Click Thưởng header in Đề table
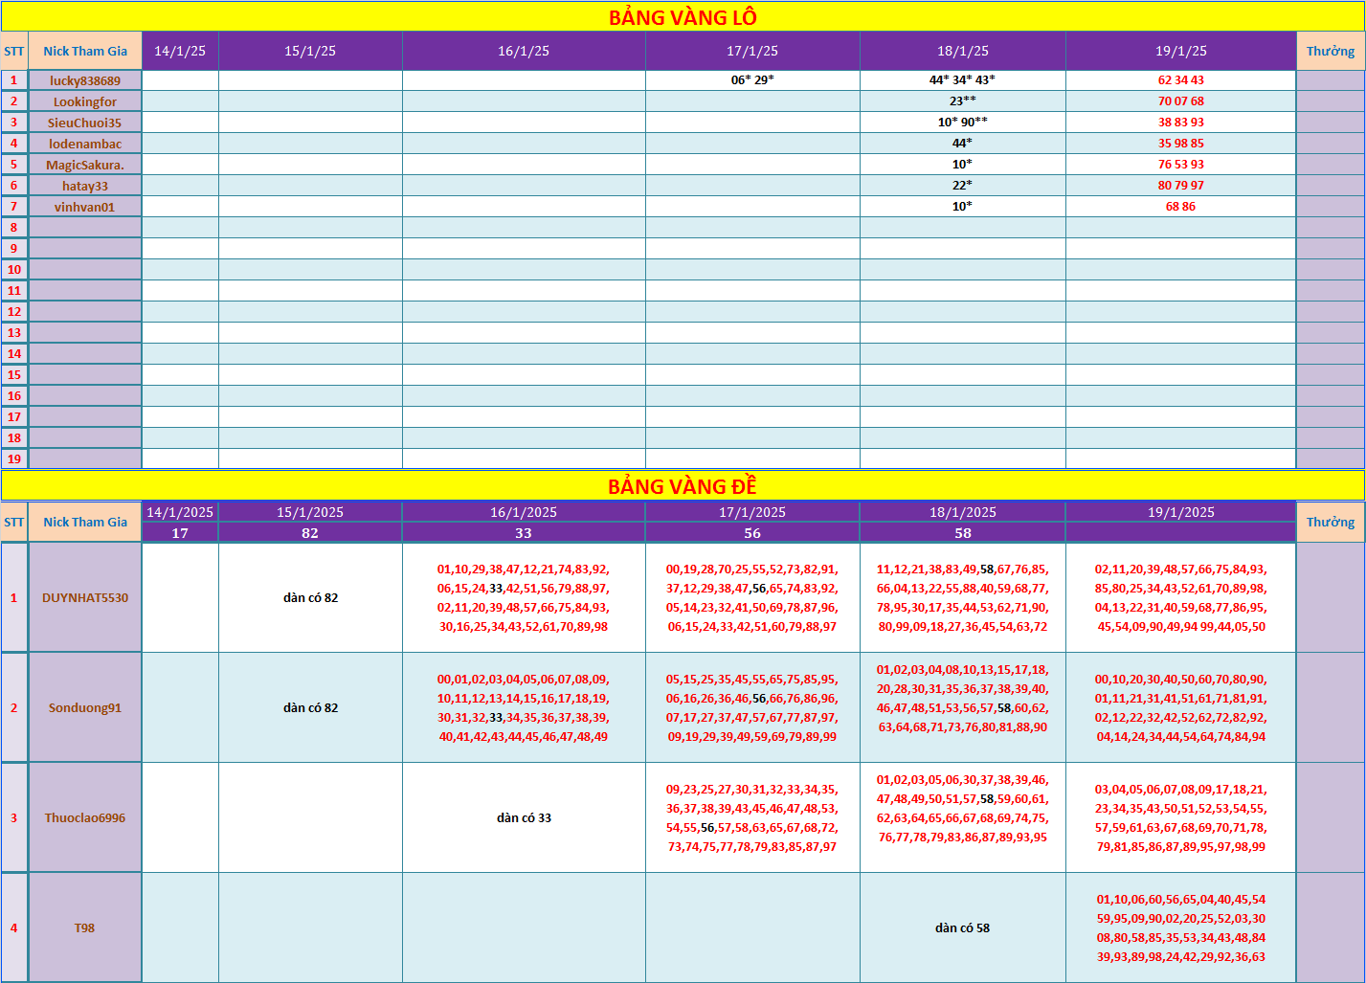The image size is (1366, 983). coord(1331,522)
